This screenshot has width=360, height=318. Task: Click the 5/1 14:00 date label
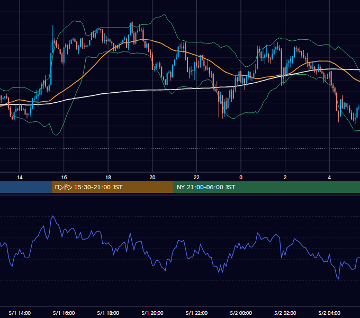(x=20, y=313)
